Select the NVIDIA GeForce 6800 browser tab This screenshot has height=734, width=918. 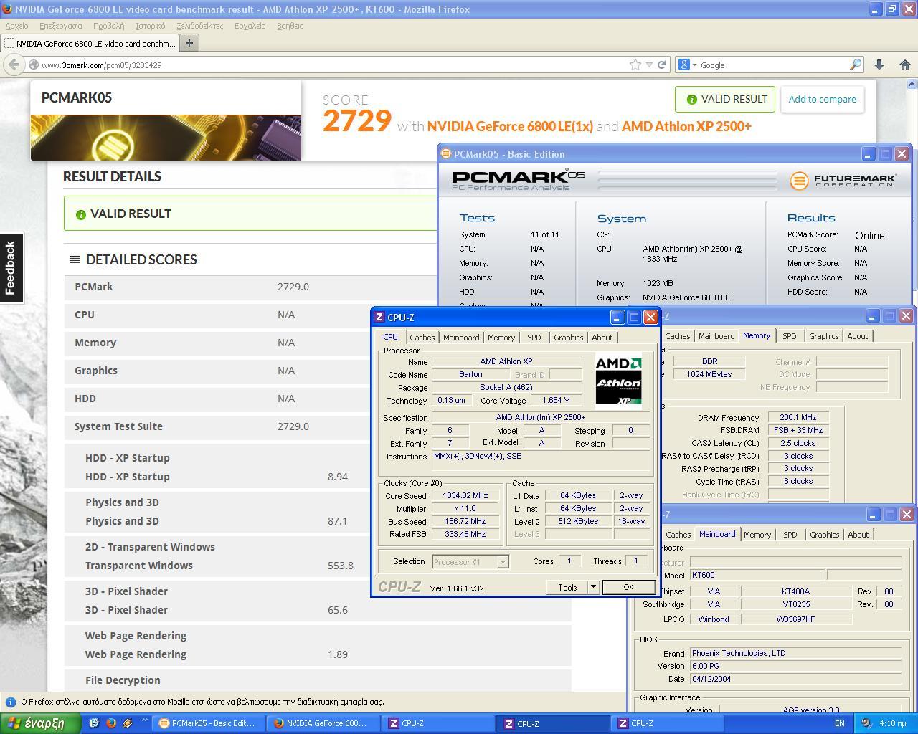(x=90, y=43)
